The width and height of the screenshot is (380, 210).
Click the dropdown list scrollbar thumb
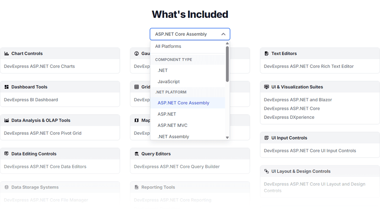pyautogui.click(x=227, y=64)
